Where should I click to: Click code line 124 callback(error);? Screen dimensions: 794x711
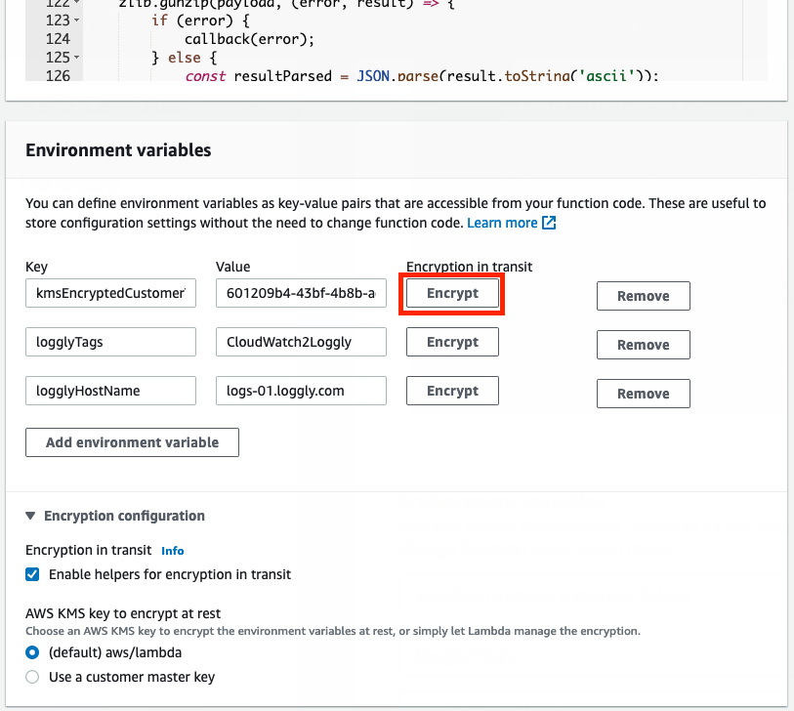coord(249,39)
